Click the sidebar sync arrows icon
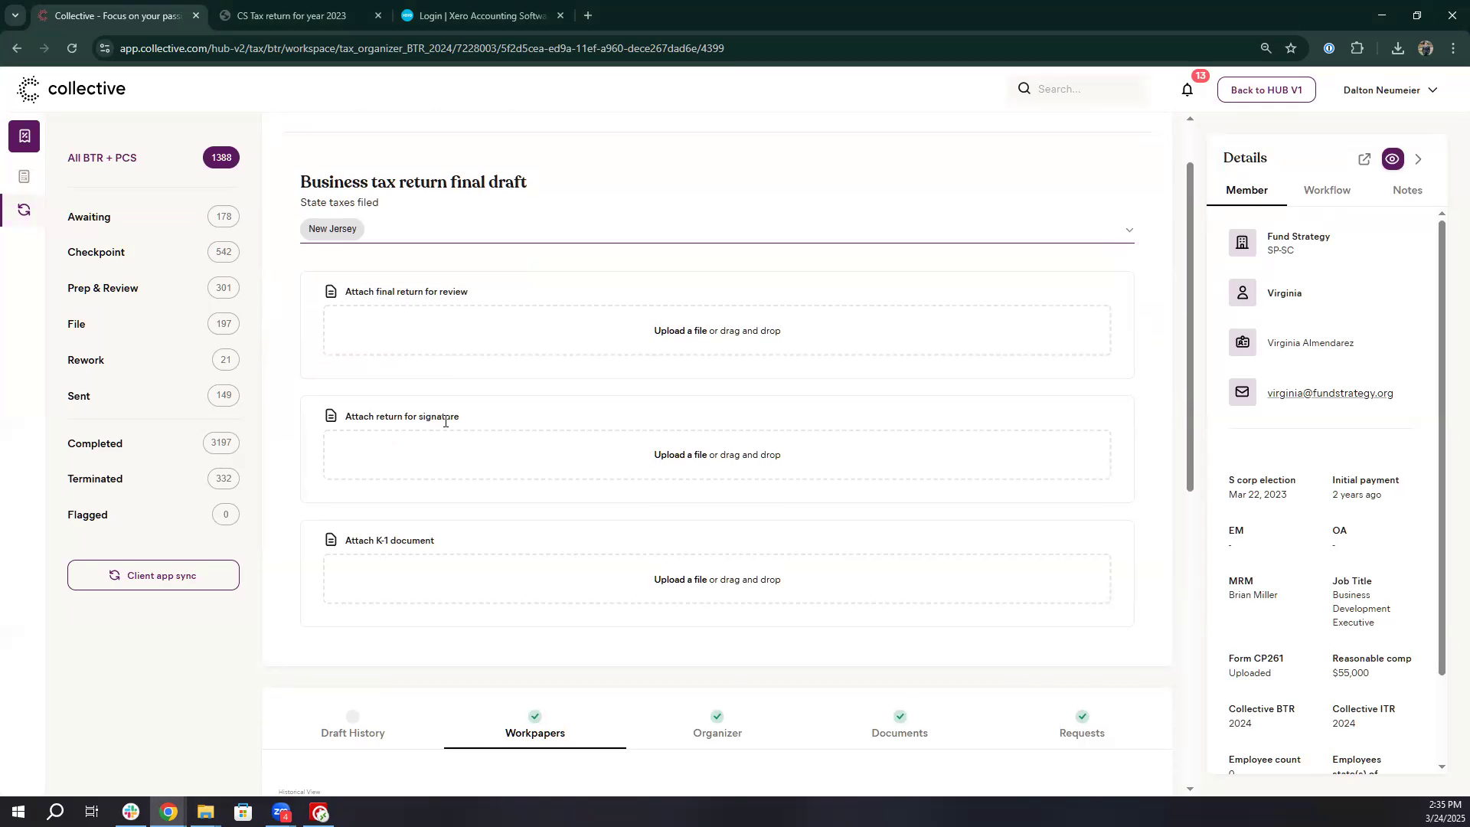Screen dimensions: 1470x827 (24, 210)
